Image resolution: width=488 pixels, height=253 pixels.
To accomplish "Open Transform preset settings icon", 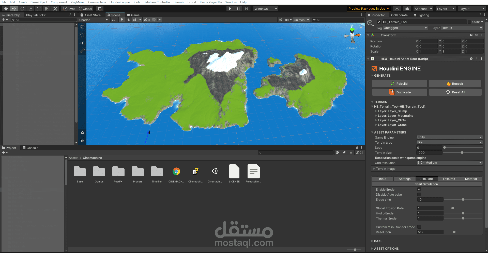I will click(x=476, y=35).
